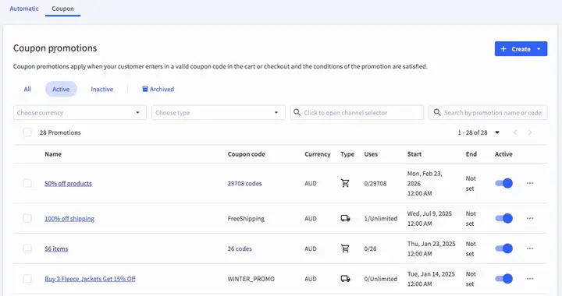Viewport: 562px width, 296px height.
Task: Click the search icon in channel selector
Action: pos(297,113)
